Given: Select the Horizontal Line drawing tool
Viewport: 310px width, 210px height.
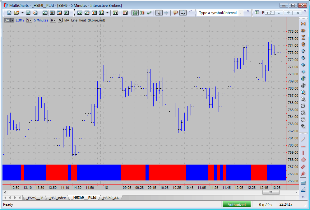Looking at the screenshot, I should click(x=303, y=146).
